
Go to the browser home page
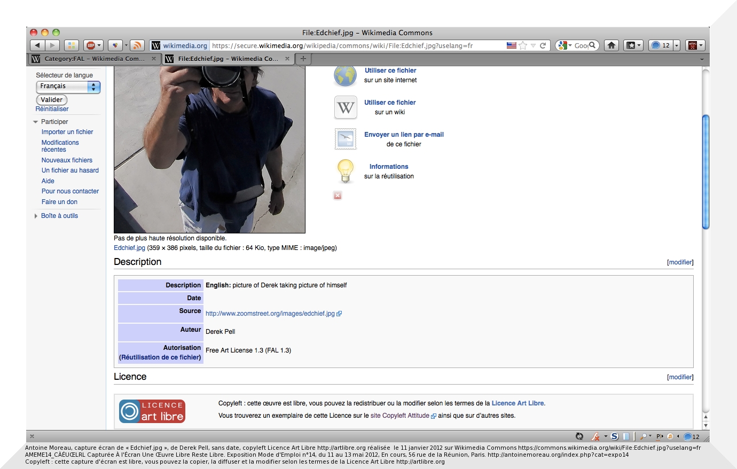point(611,45)
